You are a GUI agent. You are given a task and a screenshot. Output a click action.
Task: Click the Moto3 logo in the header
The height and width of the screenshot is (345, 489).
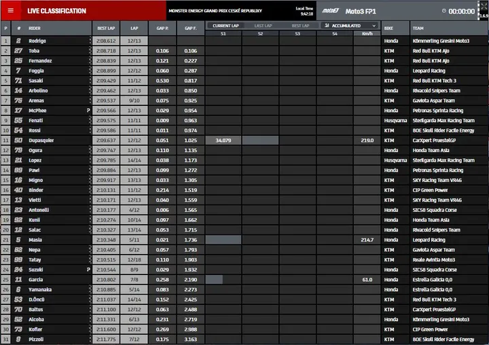tap(330, 11)
